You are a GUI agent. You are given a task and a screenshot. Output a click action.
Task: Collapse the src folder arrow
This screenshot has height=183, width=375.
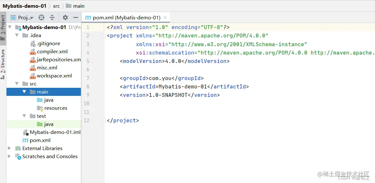click(17, 84)
